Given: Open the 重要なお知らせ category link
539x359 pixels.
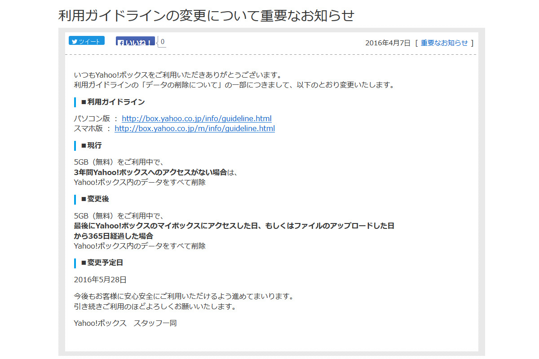Looking at the screenshot, I should [x=444, y=43].
